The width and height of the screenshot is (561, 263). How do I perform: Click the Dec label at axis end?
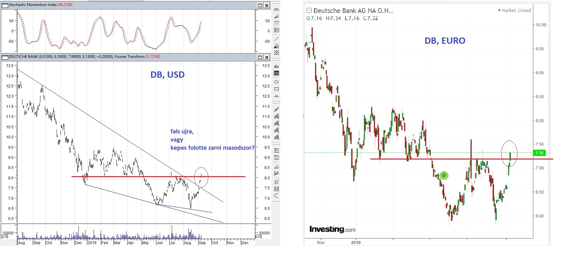(245, 243)
